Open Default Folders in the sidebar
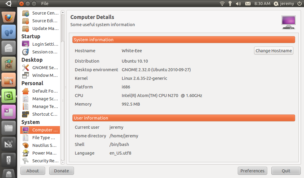304x178 pixels. coord(40,91)
